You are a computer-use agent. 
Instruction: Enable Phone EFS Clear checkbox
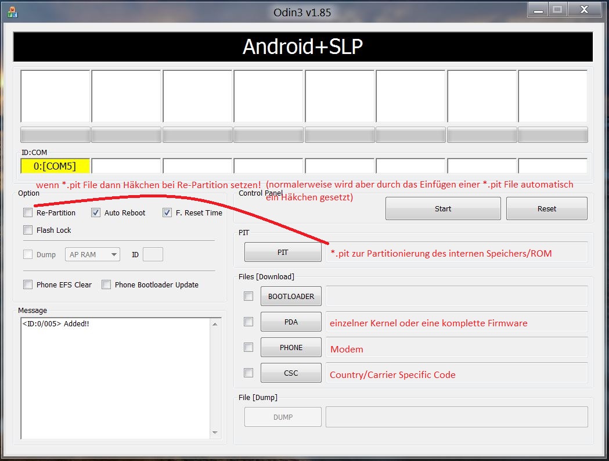coord(27,284)
